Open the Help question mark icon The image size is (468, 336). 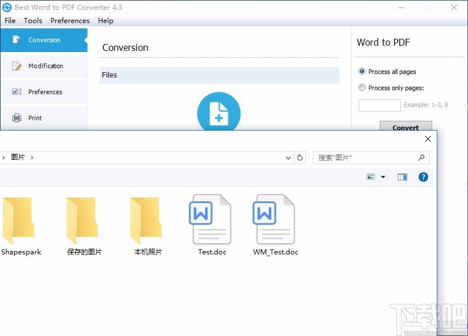(x=423, y=176)
